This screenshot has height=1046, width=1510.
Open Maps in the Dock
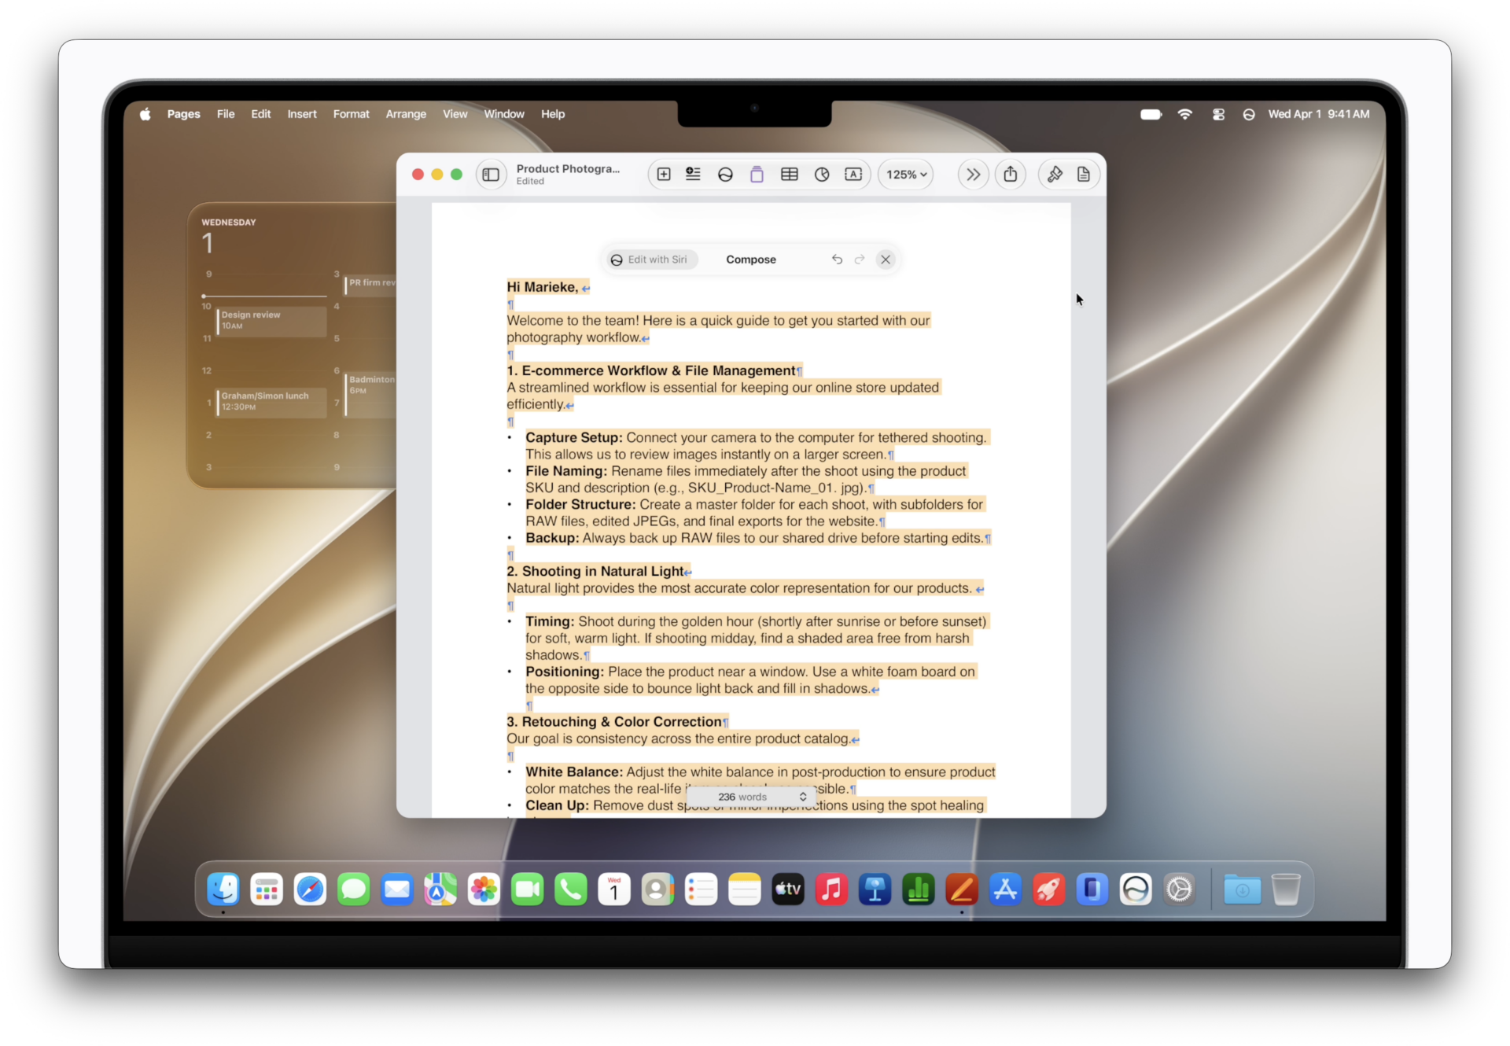440,889
